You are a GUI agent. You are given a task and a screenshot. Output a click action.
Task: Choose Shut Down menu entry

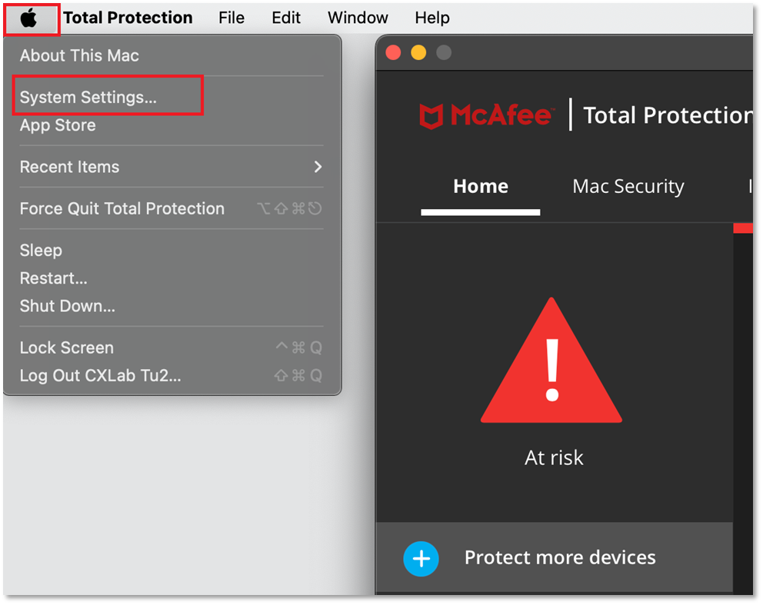(x=67, y=306)
